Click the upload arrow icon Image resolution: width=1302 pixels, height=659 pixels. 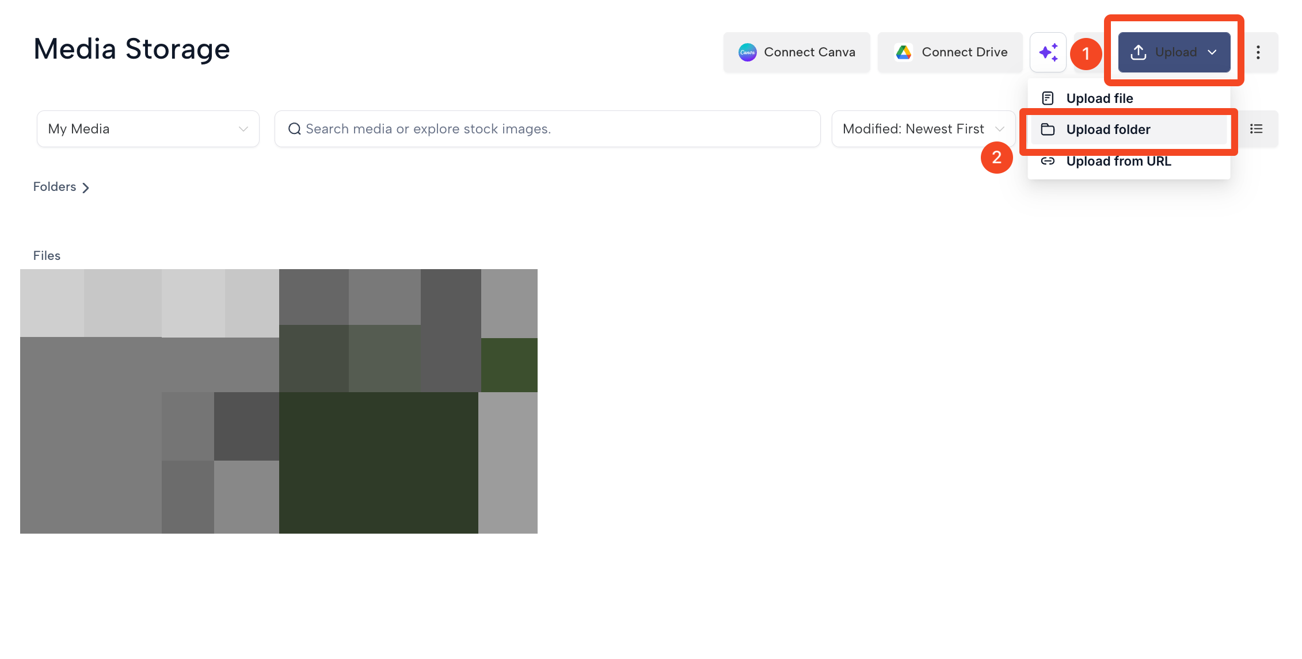click(x=1139, y=52)
